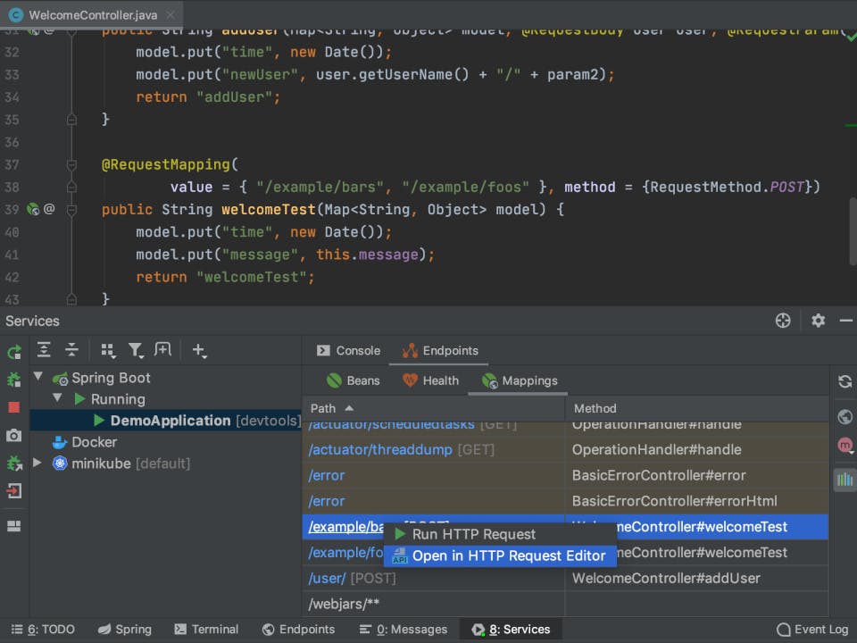
Task: Refresh the endpoint mappings list
Action: pos(845,380)
